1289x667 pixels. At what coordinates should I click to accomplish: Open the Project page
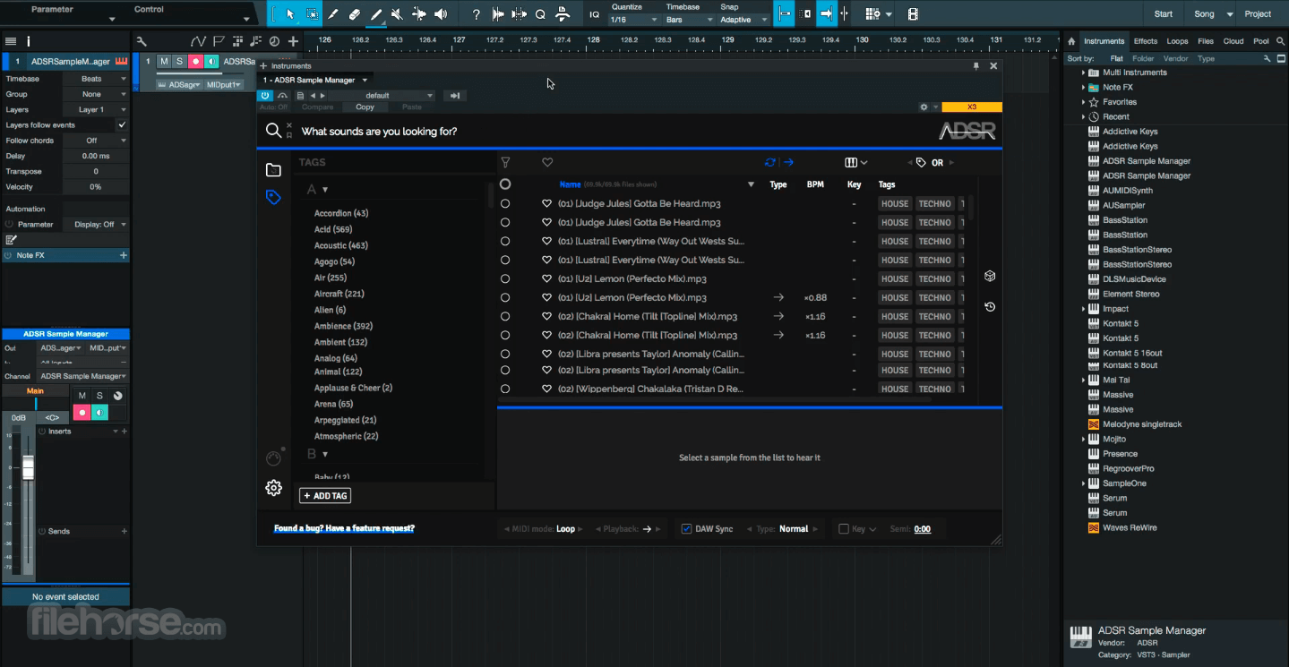pyautogui.click(x=1258, y=14)
